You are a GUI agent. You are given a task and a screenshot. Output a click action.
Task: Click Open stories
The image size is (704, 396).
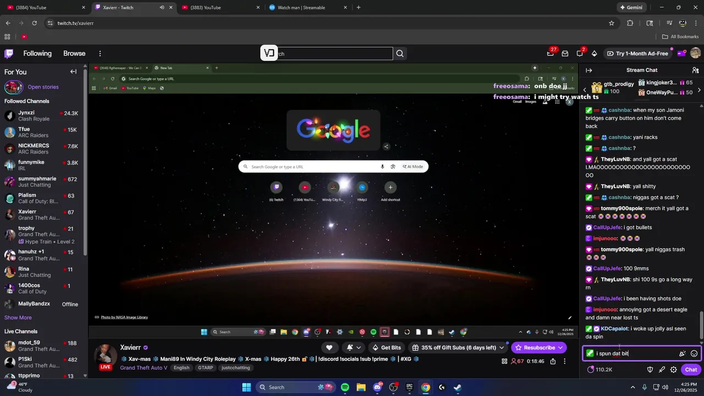(x=43, y=87)
